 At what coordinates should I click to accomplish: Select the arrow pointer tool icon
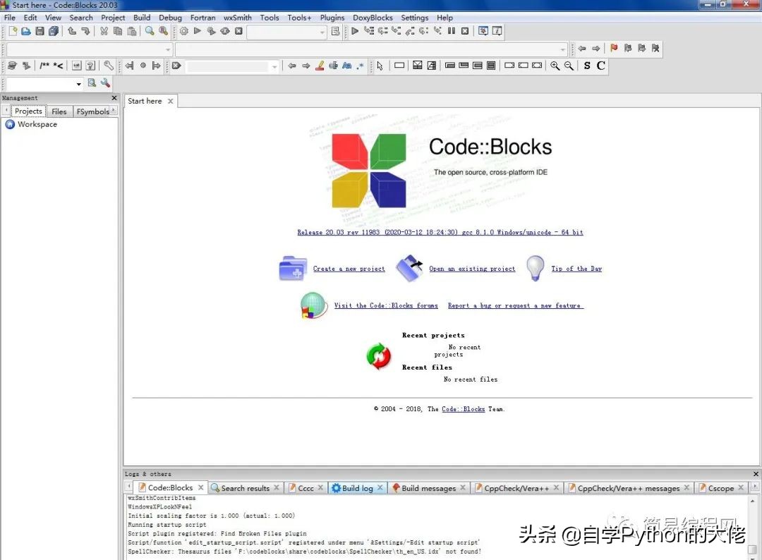click(380, 66)
